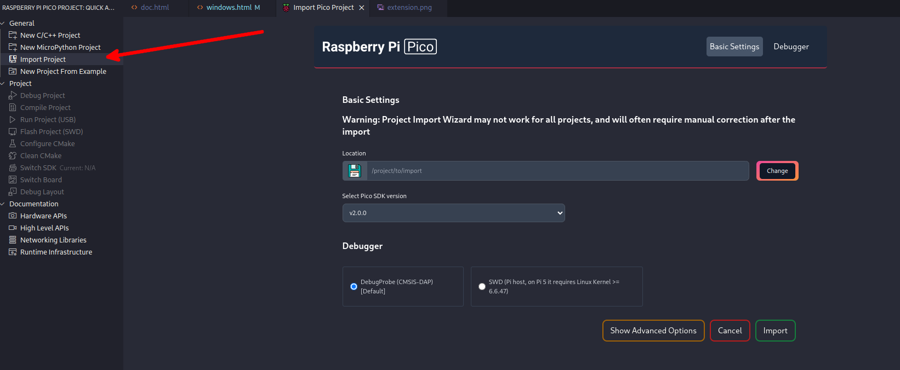Select SWD (Pi host) radio button

(482, 286)
